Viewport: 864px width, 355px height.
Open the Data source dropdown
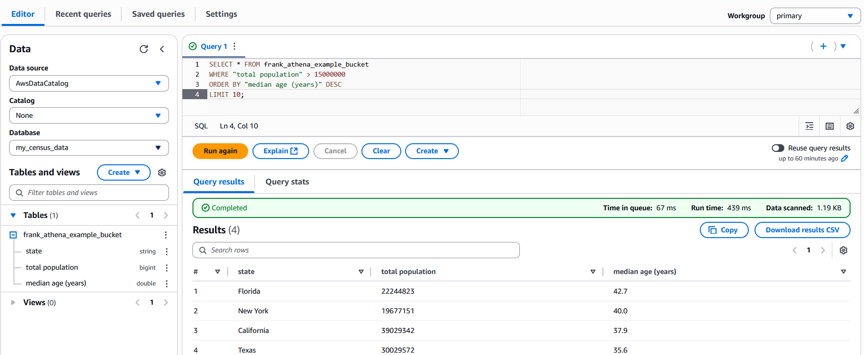point(89,83)
